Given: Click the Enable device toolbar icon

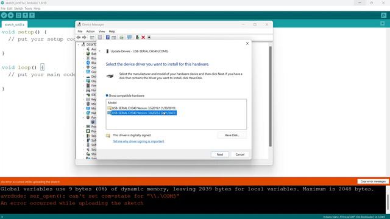Looking at the screenshot, I should coord(137,37).
